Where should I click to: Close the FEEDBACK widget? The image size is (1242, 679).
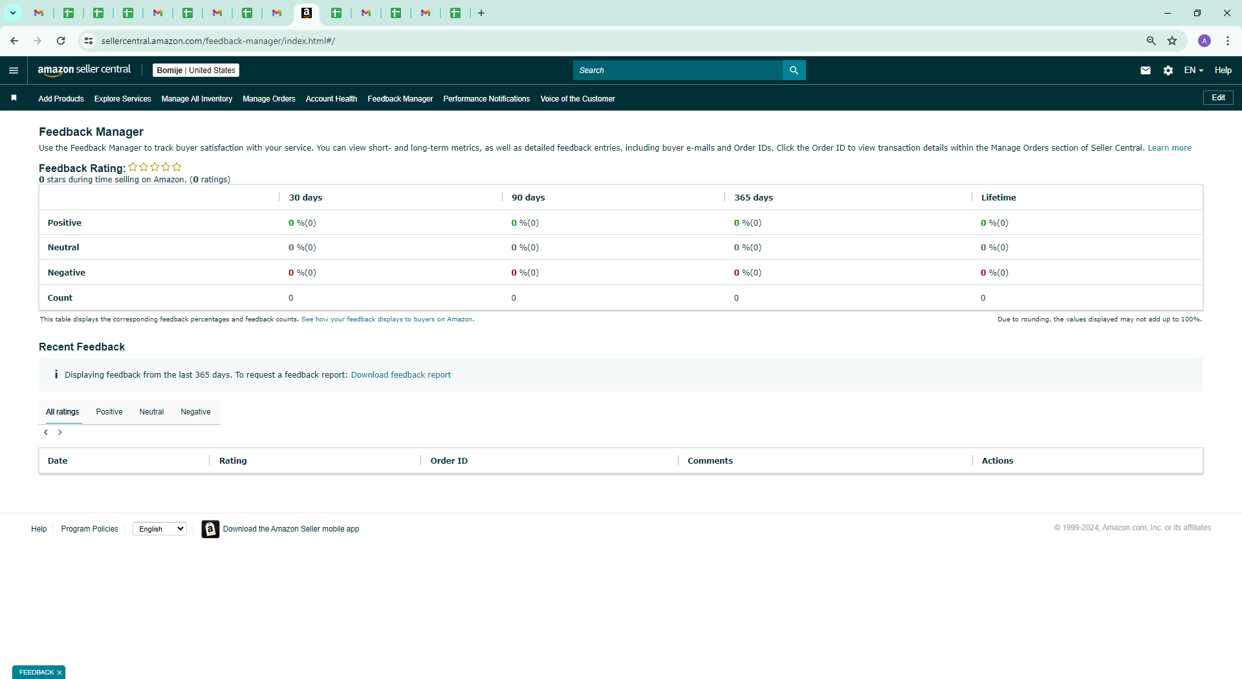(60, 673)
